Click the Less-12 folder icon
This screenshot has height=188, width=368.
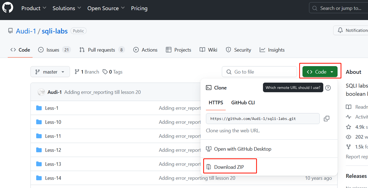point(39,150)
